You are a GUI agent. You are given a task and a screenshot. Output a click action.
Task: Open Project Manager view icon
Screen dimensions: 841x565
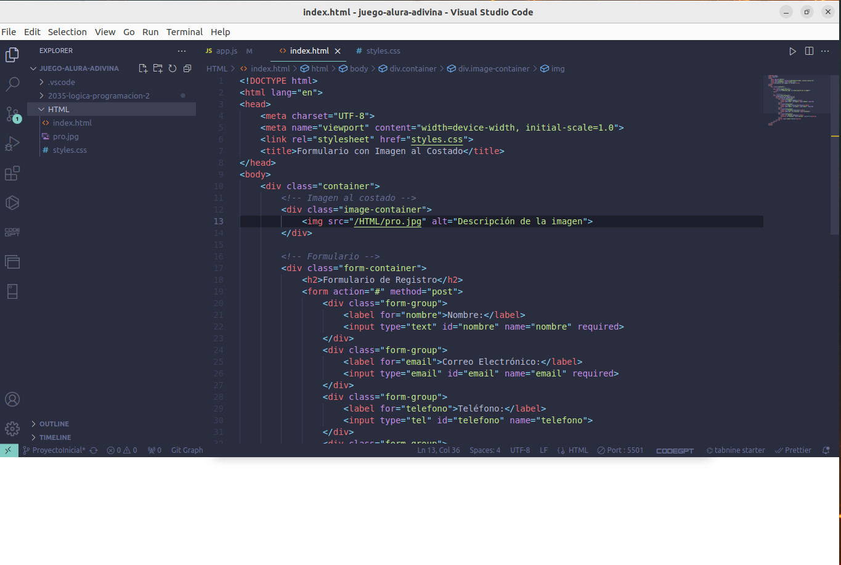coord(12,262)
